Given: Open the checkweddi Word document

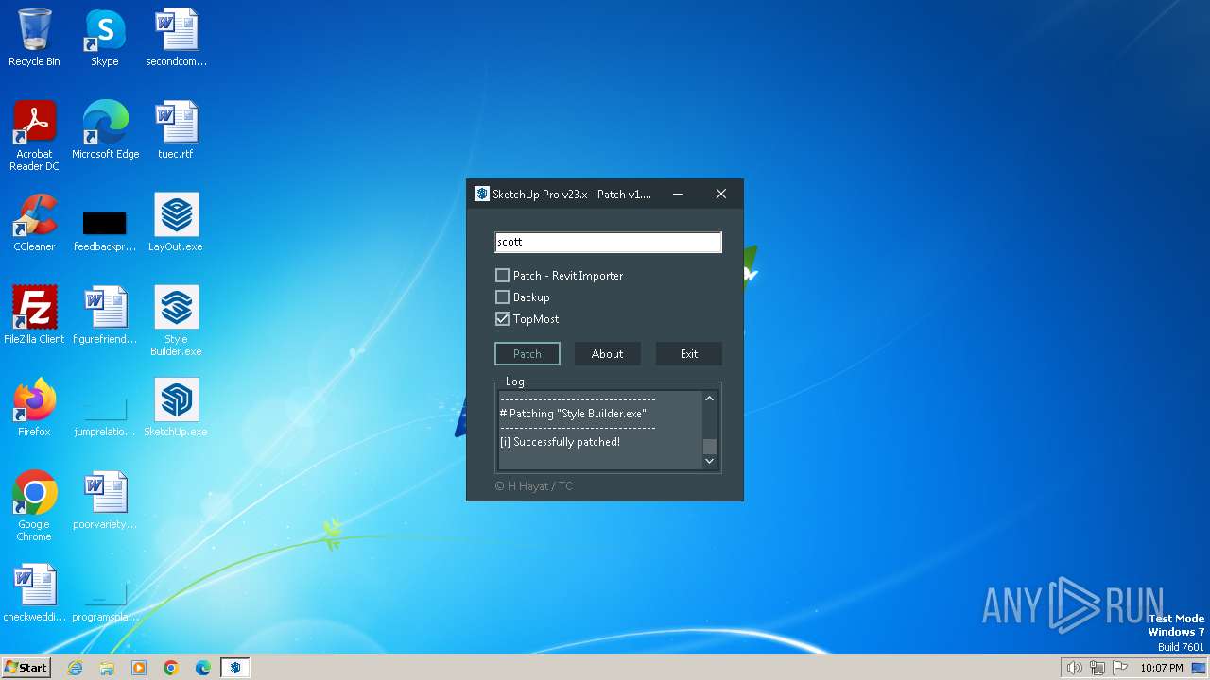Looking at the screenshot, I should [34, 592].
